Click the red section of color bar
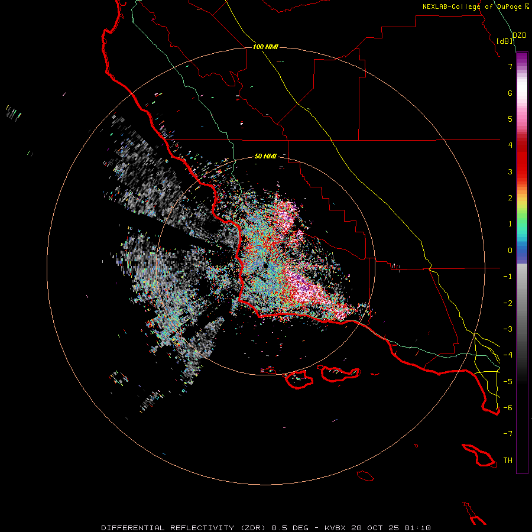 tap(522, 160)
